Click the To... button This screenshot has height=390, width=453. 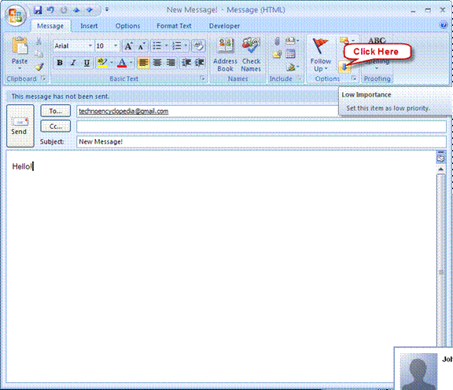point(56,111)
